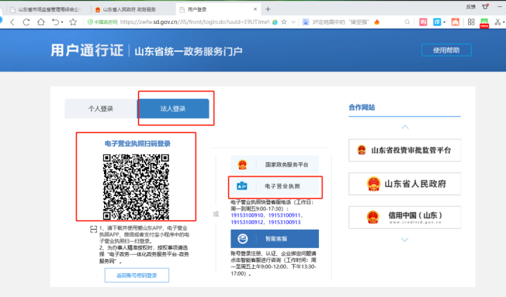Click the search magnifier icon

pyautogui.click(x=407, y=22)
